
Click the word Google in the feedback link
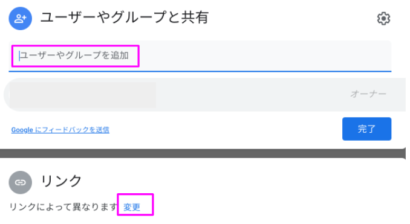[22, 130]
